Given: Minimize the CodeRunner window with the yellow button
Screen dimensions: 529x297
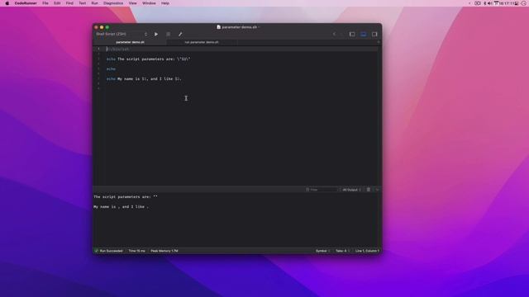Looking at the screenshot, I should click(x=102, y=27).
